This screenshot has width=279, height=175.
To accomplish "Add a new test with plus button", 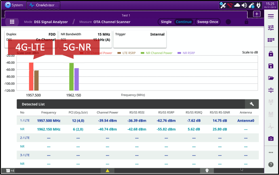I will tap(256, 14).
